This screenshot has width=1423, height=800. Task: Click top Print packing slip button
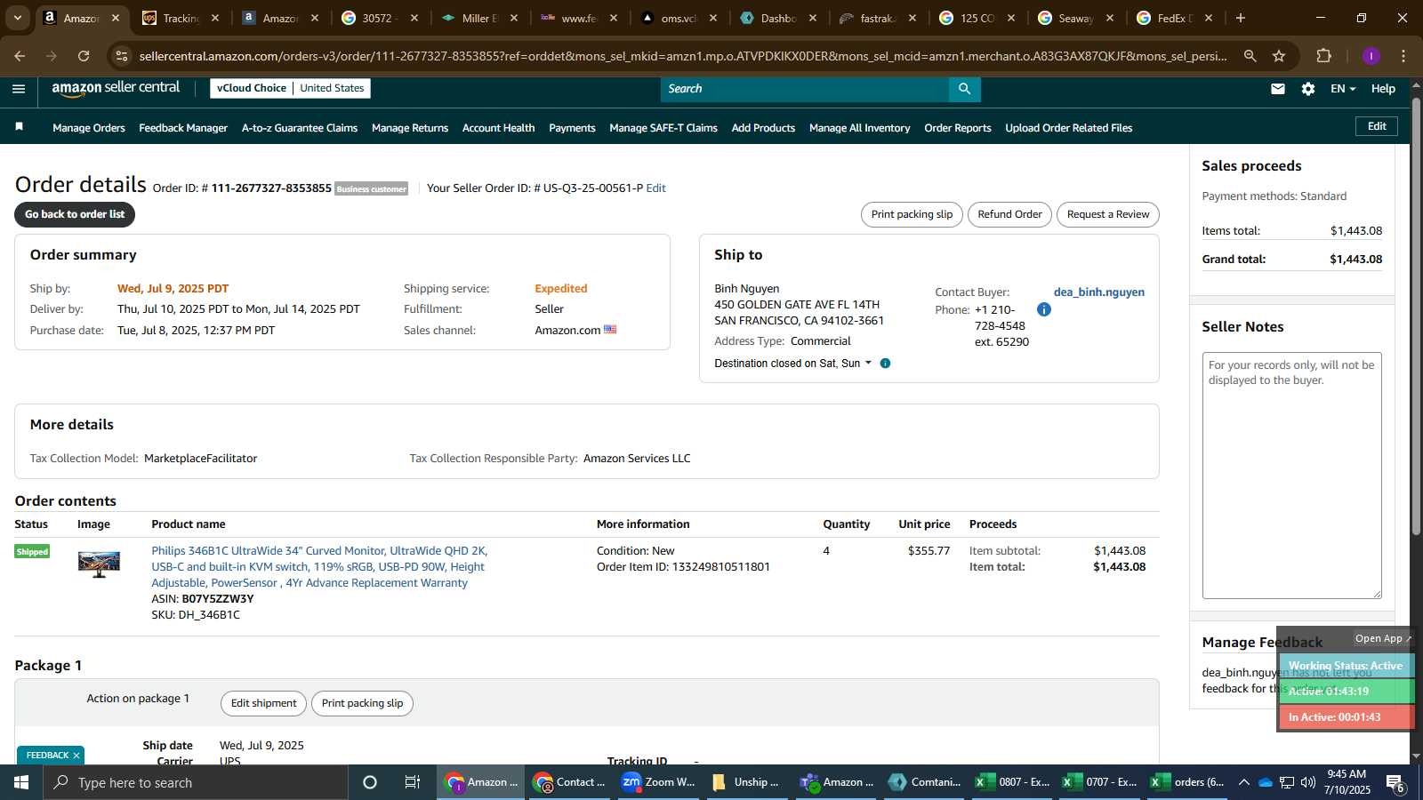tap(912, 214)
